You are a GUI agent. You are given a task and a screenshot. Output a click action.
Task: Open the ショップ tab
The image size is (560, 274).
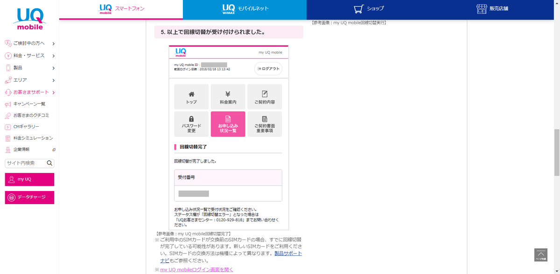pyautogui.click(x=368, y=9)
